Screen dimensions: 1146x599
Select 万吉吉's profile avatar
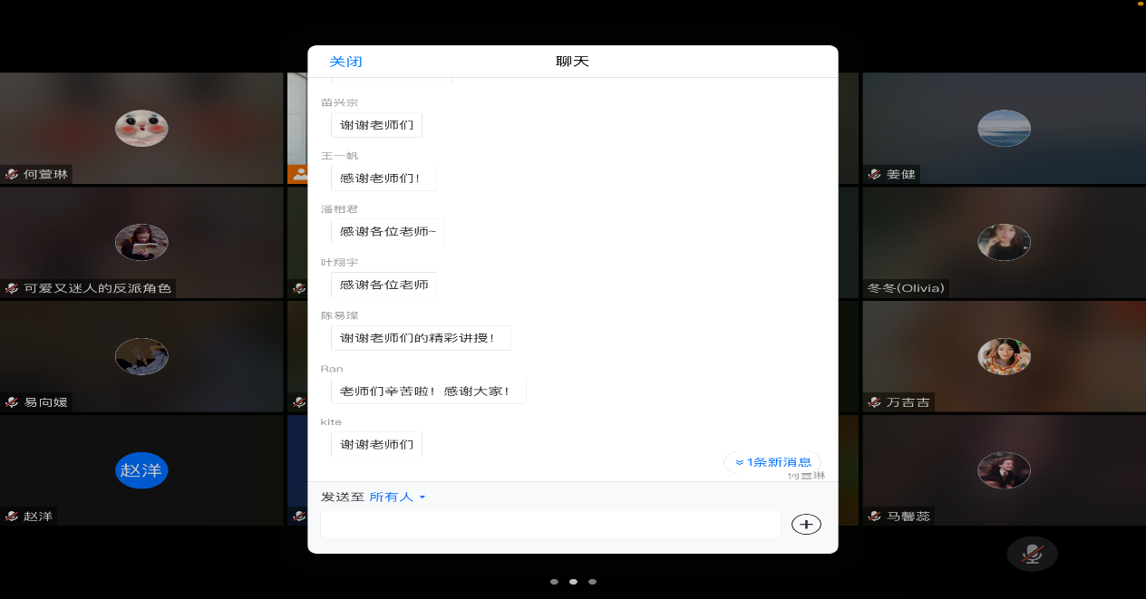tap(1004, 356)
